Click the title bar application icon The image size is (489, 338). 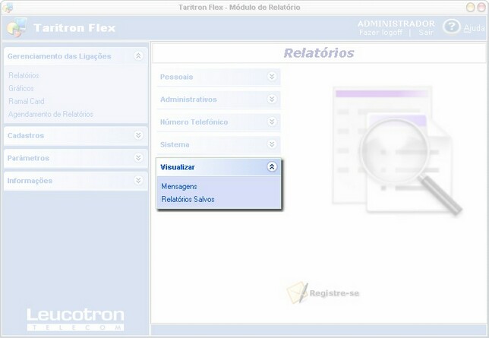(8, 8)
